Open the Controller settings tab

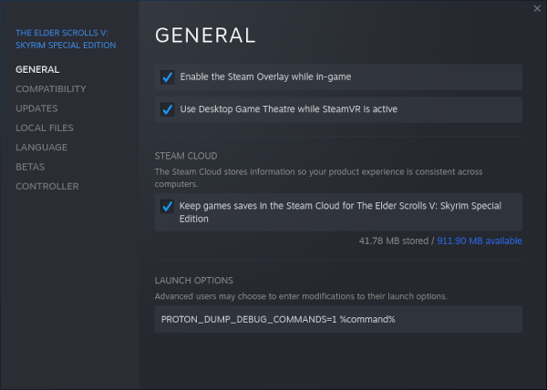(x=46, y=187)
